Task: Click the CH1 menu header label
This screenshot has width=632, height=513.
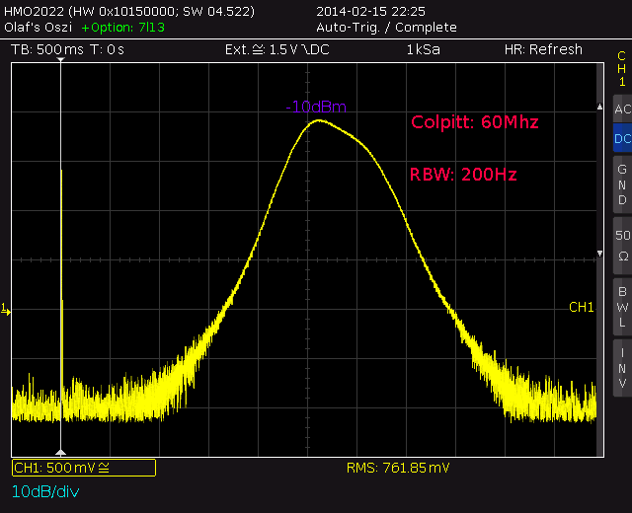Action: pos(621,69)
